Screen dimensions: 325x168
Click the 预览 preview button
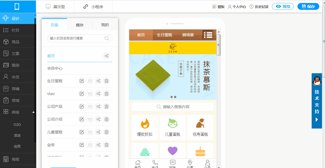283,7
